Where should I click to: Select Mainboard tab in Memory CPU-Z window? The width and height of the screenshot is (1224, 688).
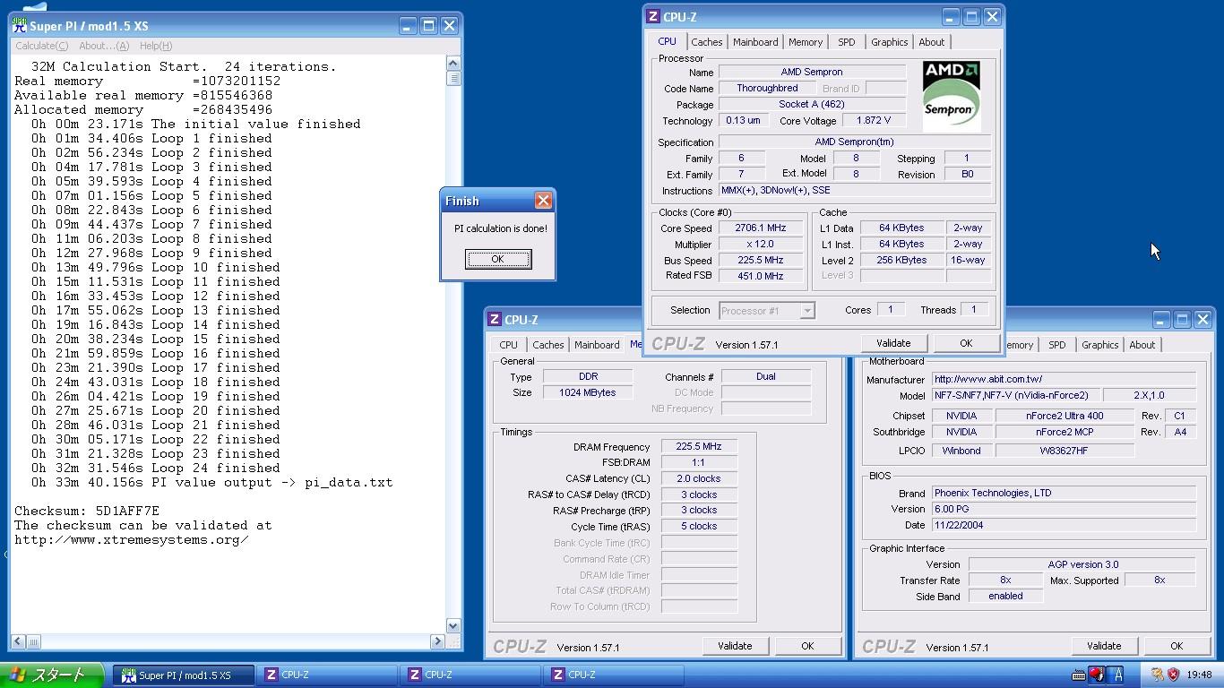click(597, 345)
